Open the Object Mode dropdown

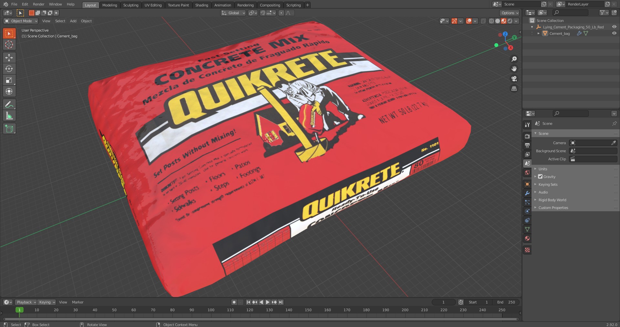pos(21,21)
